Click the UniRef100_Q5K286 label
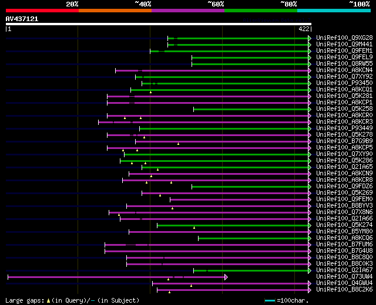The image size is (376, 305). pyautogui.click(x=344, y=160)
